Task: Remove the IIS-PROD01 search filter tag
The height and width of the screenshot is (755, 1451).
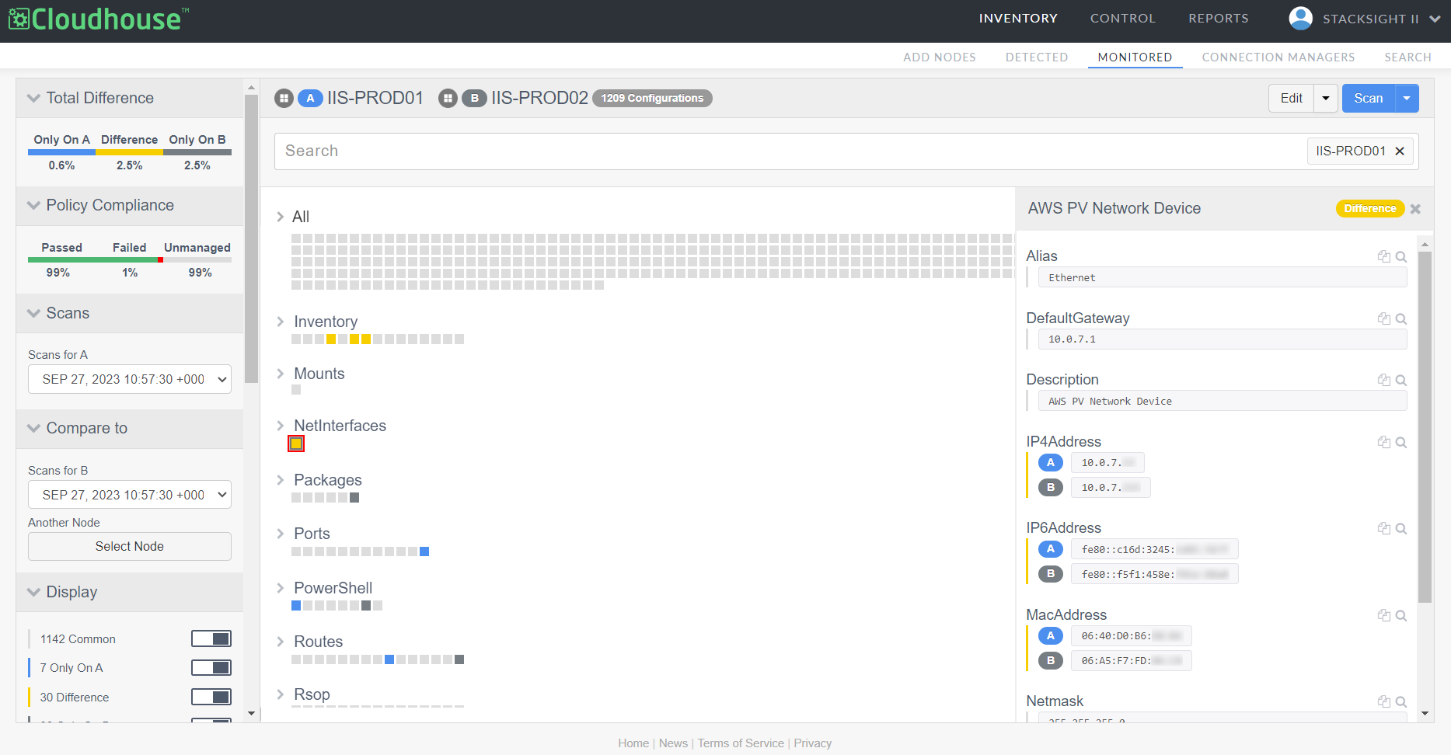Action: [1400, 151]
